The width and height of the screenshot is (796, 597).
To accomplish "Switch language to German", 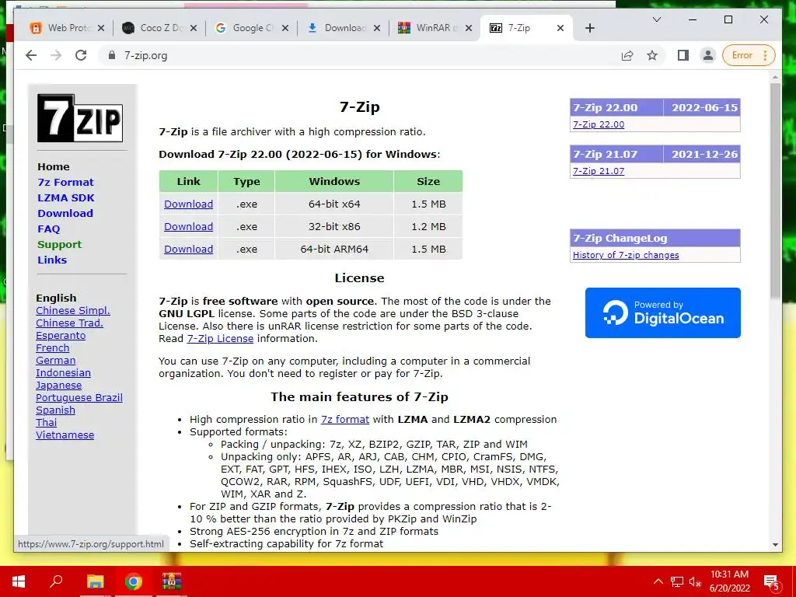I will tap(55, 361).
